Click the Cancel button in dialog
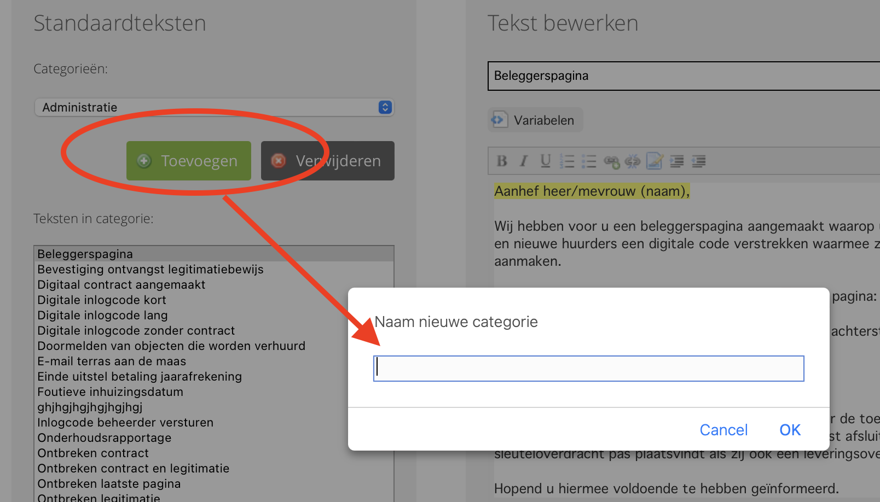 723,430
